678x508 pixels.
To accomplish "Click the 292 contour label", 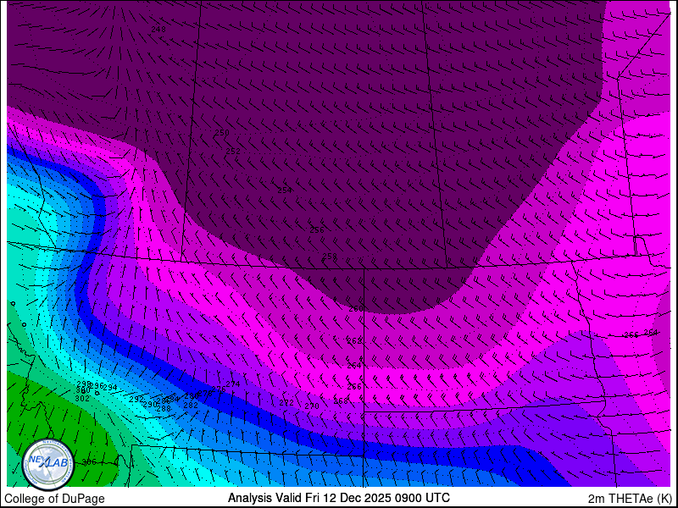I will click(136, 400).
